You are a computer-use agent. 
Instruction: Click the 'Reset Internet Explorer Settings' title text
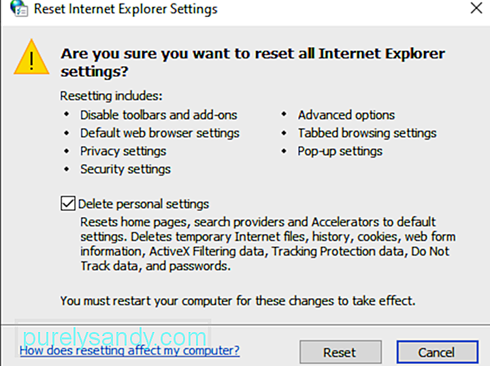click(126, 9)
